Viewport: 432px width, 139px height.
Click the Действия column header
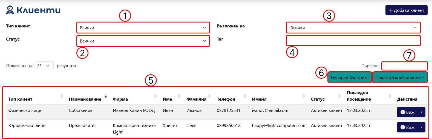(407, 99)
